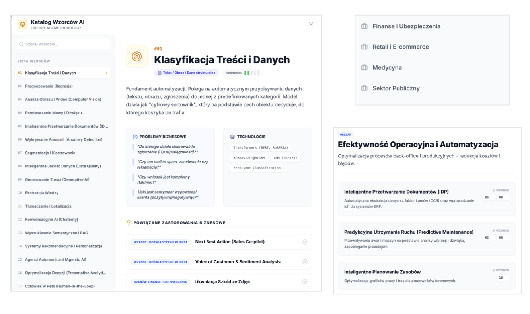Viewport: 530px width, 314px height.
Task: Open Prognozowanie (Regresja) pattern in list
Action: coord(49,86)
